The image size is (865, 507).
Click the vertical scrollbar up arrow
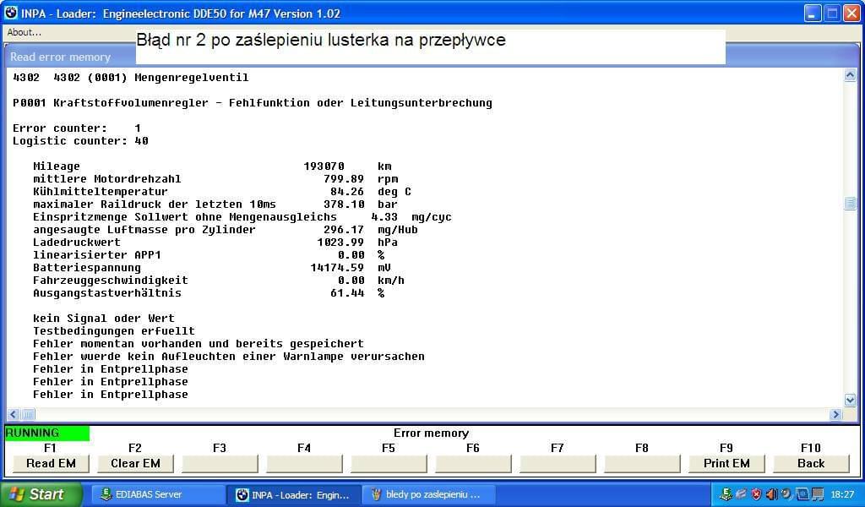(850, 74)
